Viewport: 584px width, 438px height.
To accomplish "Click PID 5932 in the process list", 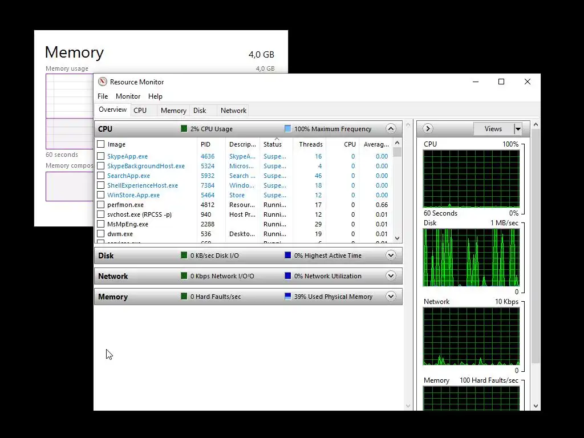I will [208, 176].
